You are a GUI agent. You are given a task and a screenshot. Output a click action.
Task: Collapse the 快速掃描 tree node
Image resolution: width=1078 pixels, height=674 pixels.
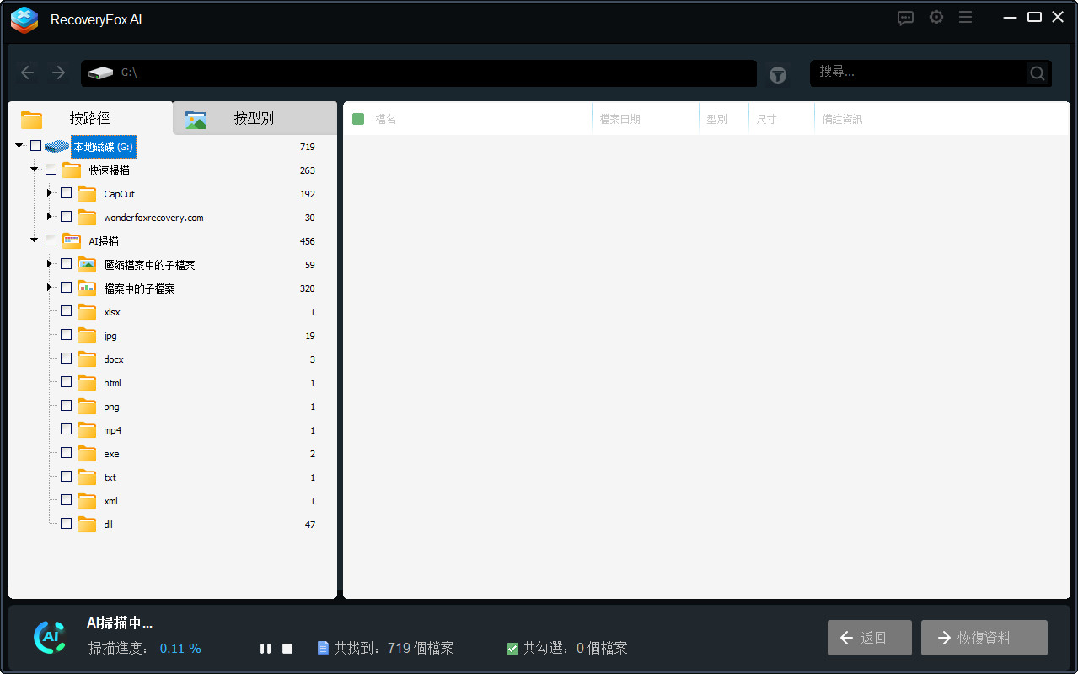(x=35, y=168)
